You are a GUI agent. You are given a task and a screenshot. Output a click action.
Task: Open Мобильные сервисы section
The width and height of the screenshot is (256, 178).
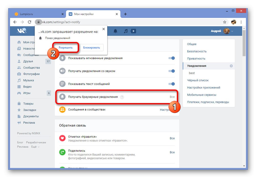point(202,95)
